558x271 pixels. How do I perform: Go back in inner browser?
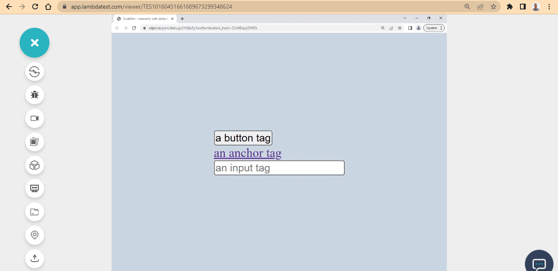117,28
